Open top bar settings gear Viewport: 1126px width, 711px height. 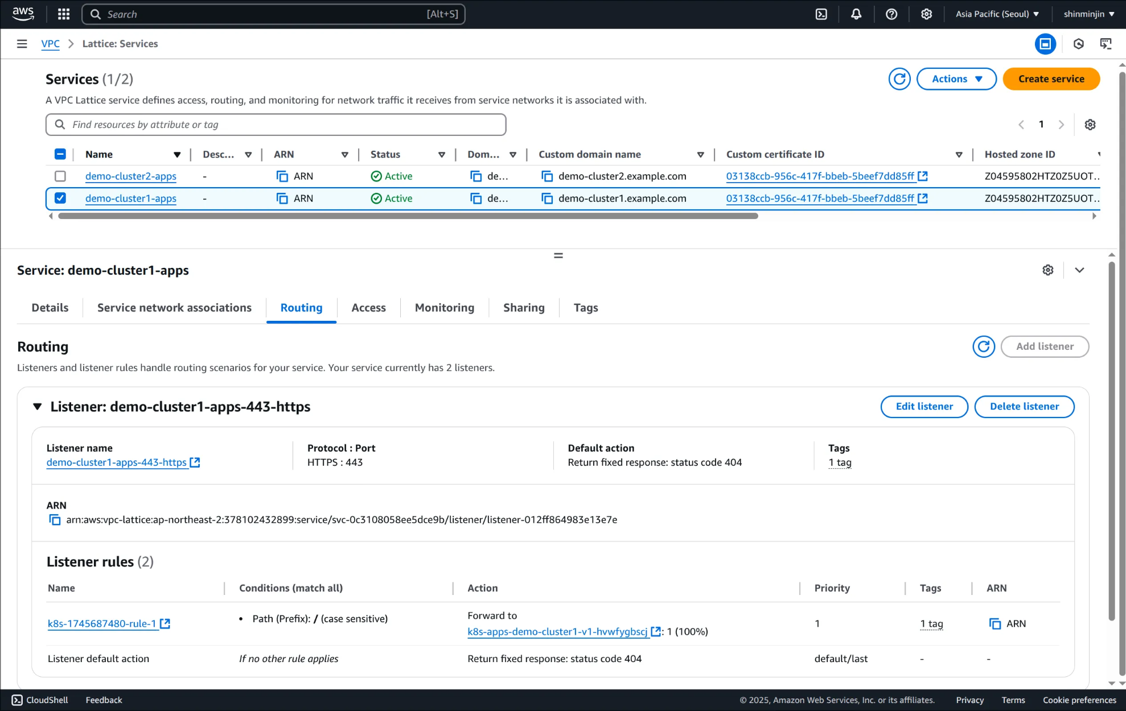(926, 14)
